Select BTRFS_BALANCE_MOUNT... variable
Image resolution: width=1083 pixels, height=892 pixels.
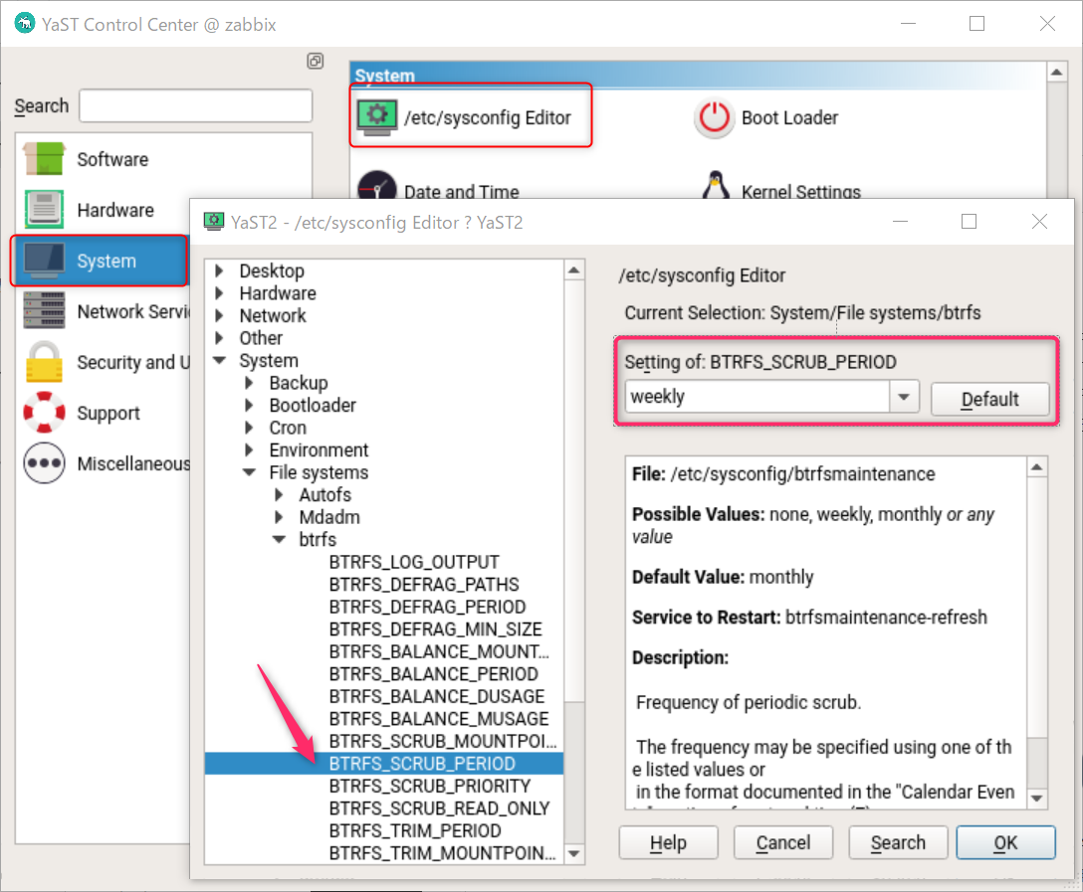(x=439, y=652)
